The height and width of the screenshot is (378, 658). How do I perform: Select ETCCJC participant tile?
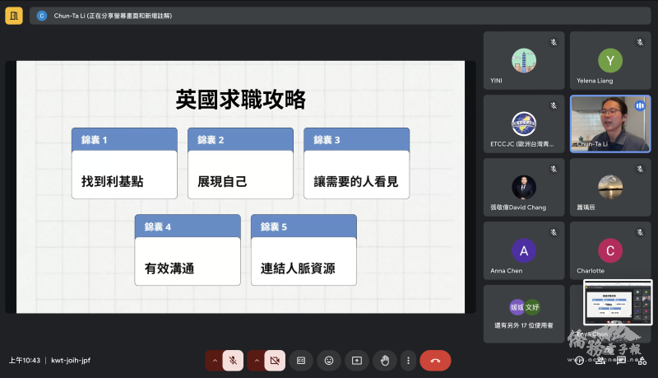524,124
